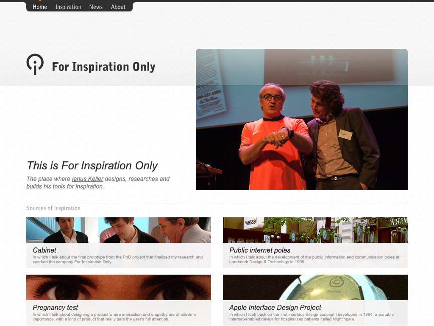Screen dimensions: 434x326
Task: Click the For Inspiration Only logo icon
Action: pos(35,64)
